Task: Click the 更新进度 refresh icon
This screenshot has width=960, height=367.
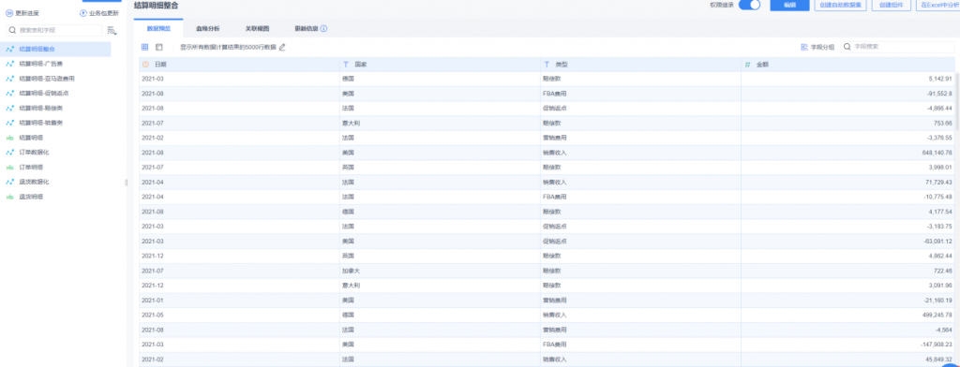Action: pos(9,13)
